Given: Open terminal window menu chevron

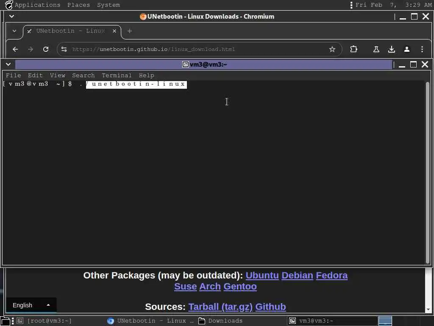Looking at the screenshot, I should [x=8, y=65].
